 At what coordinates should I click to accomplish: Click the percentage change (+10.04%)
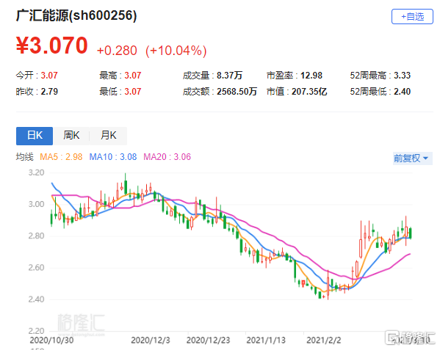(176, 51)
